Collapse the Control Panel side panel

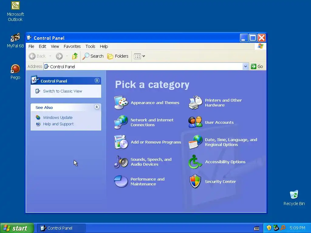[97, 81]
